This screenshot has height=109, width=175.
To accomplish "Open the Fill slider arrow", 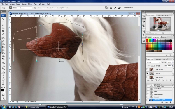I will pyautogui.click(x=173, y=66).
